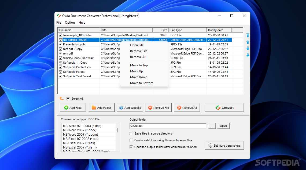Open the File menu
Viewport: 306px width, 170px height.
59,23
